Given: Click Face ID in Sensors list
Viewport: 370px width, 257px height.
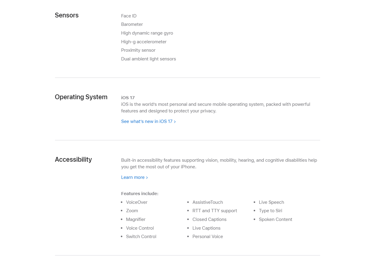Looking at the screenshot, I should pos(129,16).
